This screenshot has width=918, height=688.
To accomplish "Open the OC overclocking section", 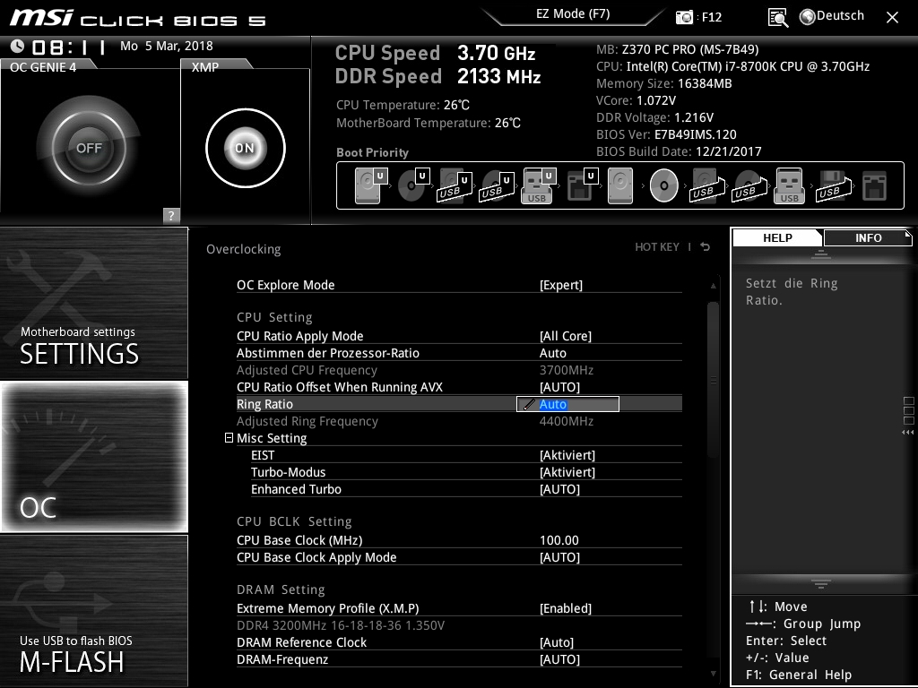I will 94,456.
